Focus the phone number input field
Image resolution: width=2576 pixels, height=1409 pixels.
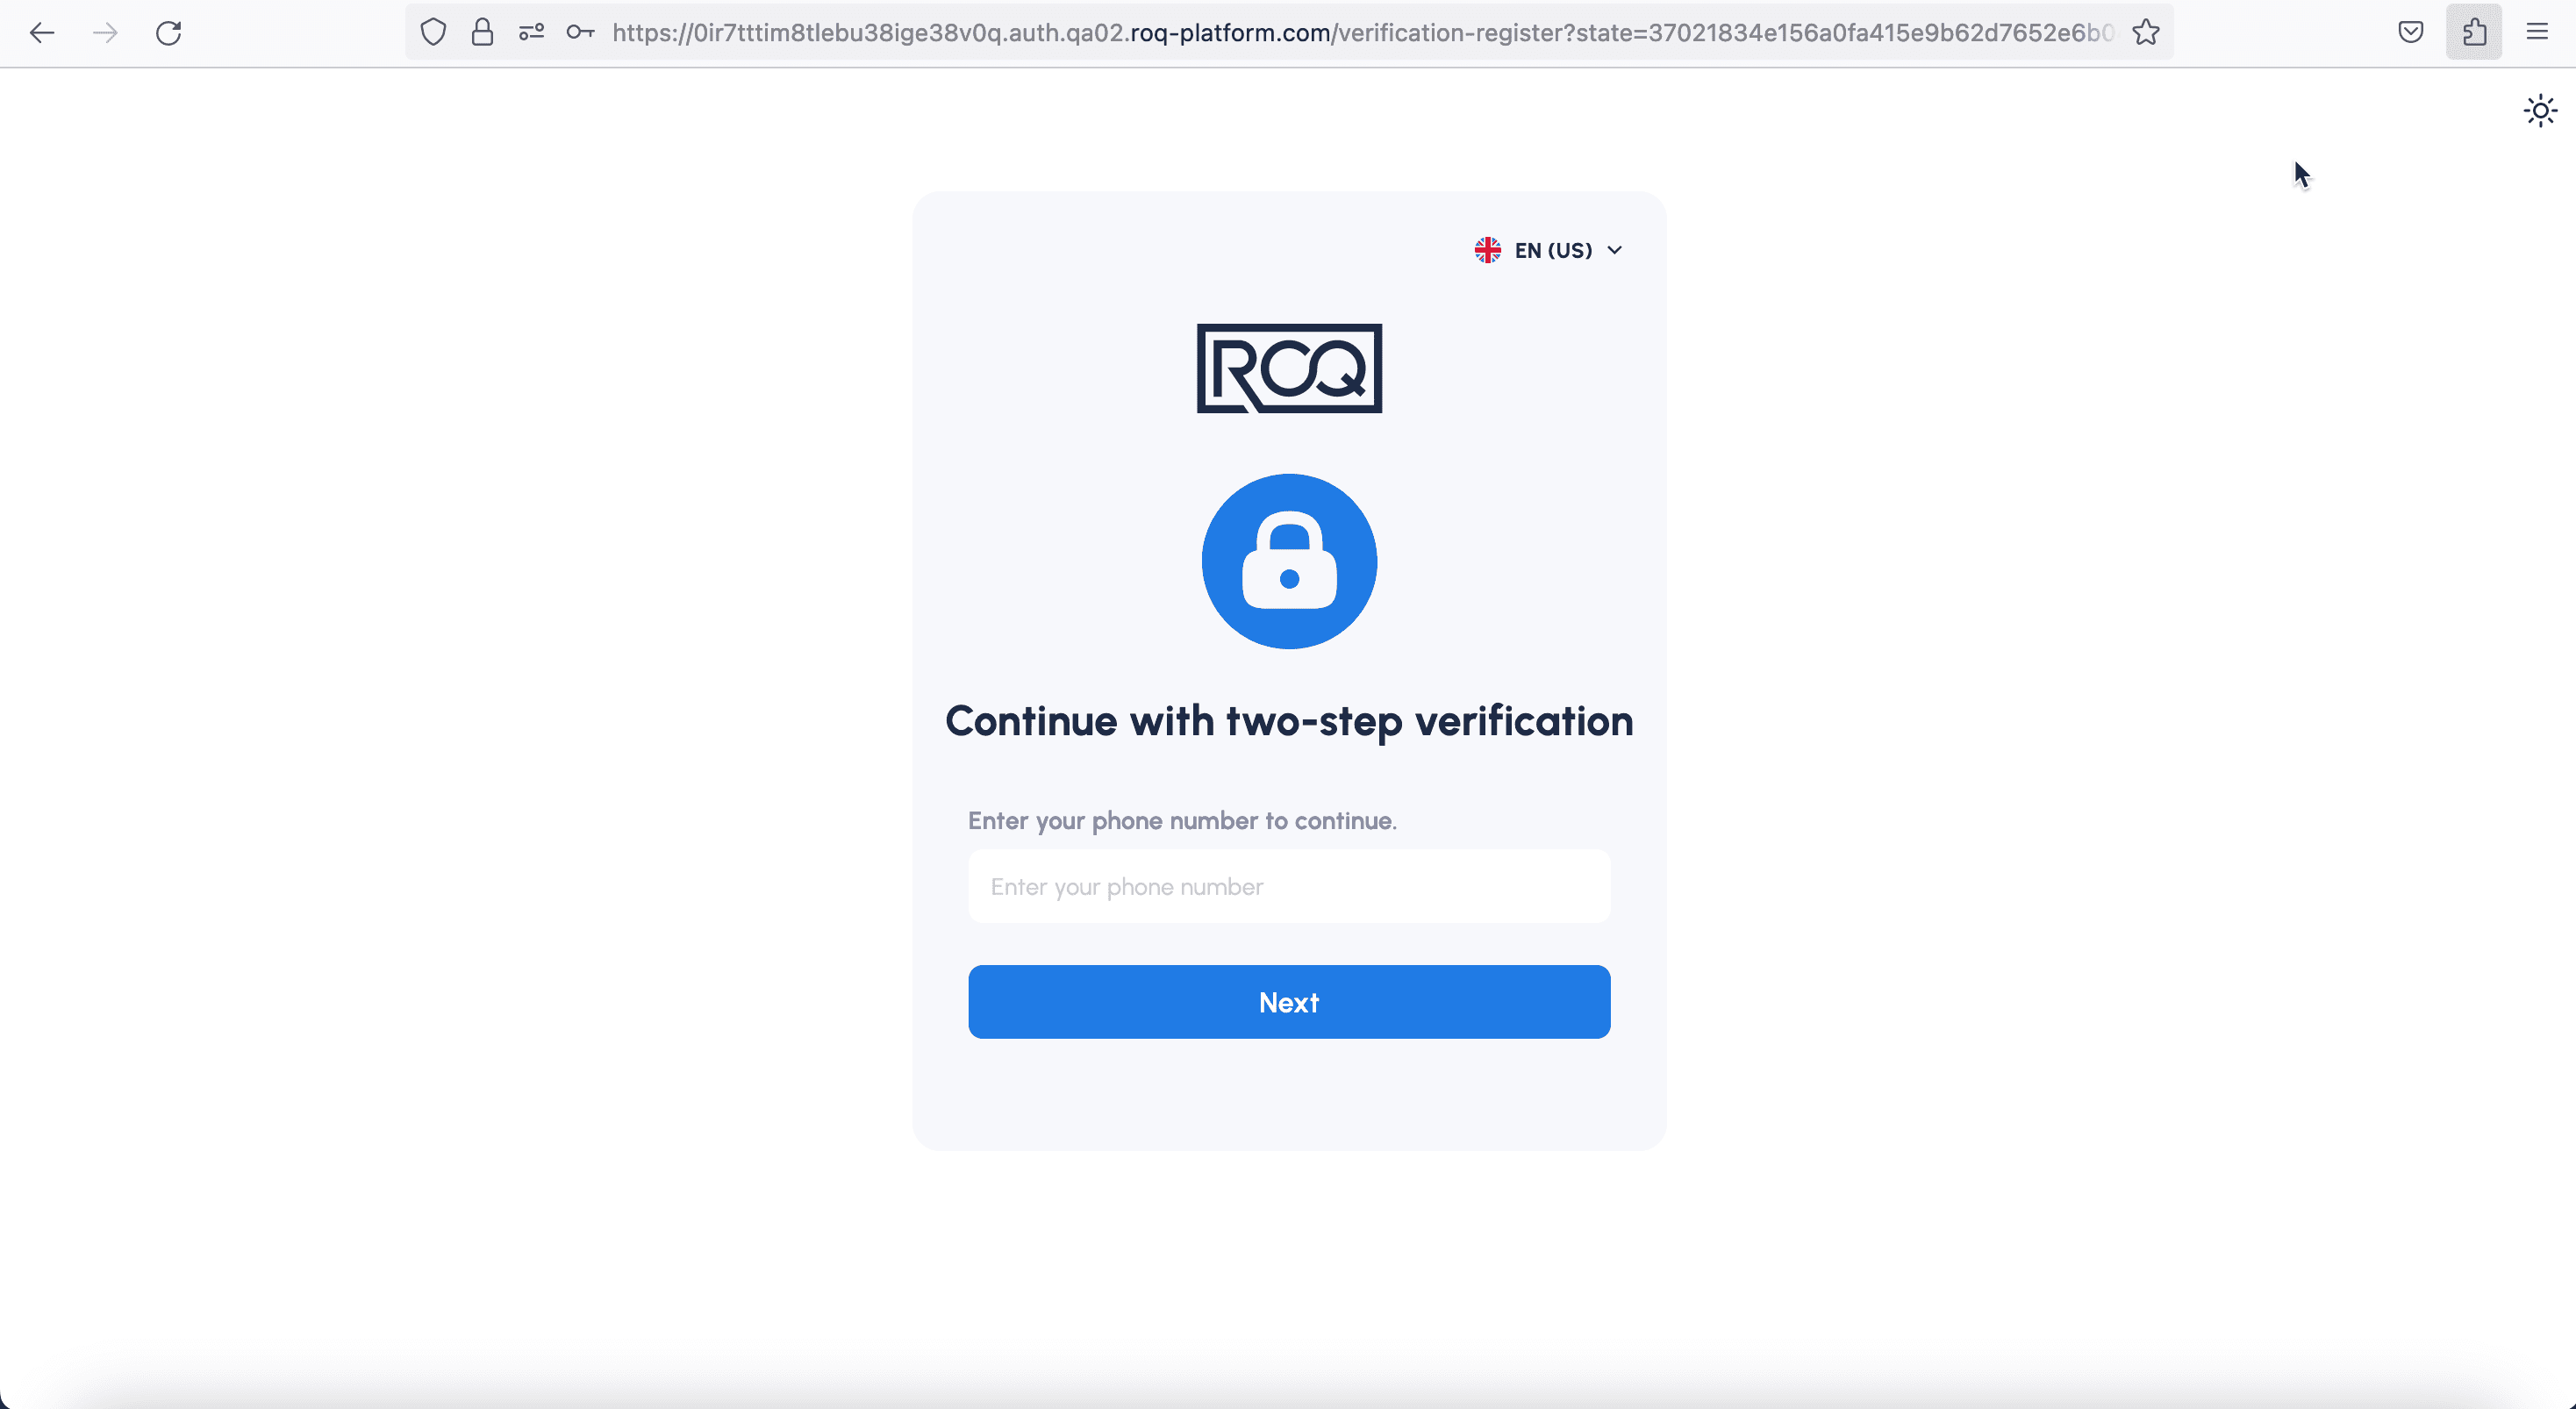(1289, 887)
